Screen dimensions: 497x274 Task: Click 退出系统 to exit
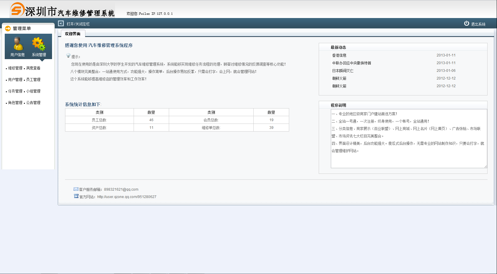click(x=478, y=24)
